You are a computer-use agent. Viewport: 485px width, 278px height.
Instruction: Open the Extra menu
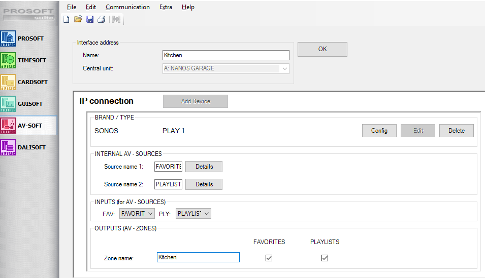(166, 7)
